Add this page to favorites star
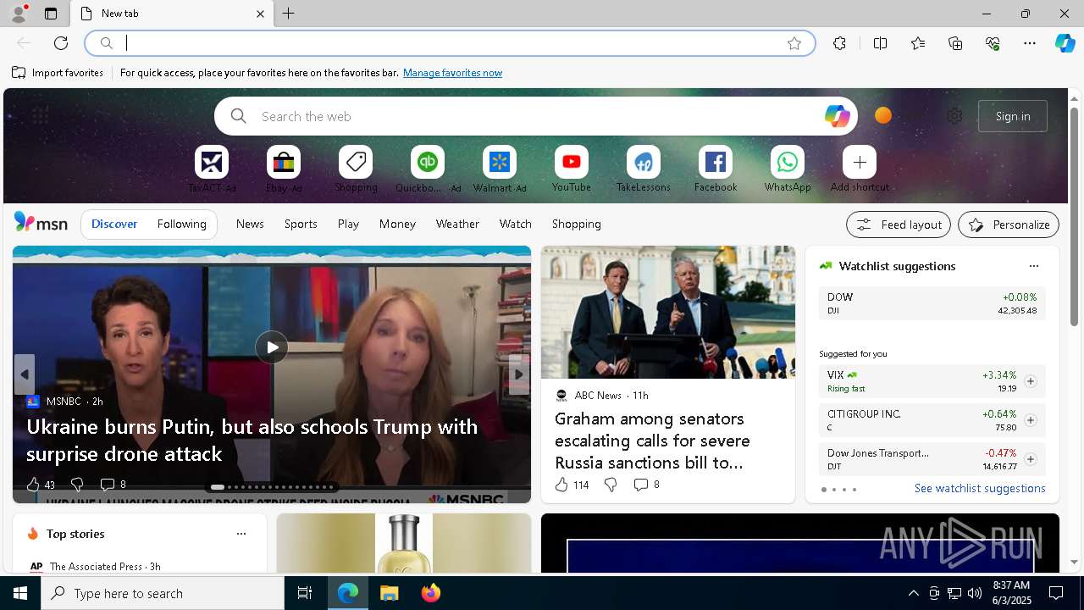The image size is (1084, 610). point(794,43)
